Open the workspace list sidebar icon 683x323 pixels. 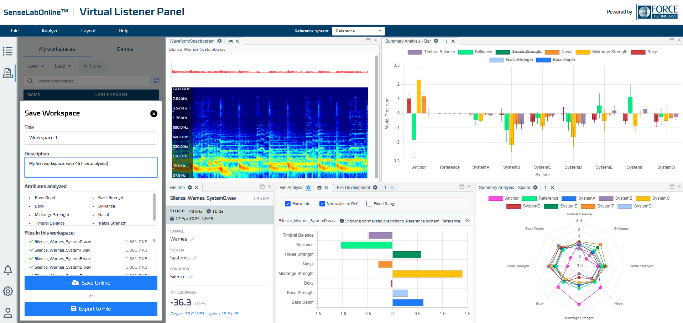pos(7,51)
